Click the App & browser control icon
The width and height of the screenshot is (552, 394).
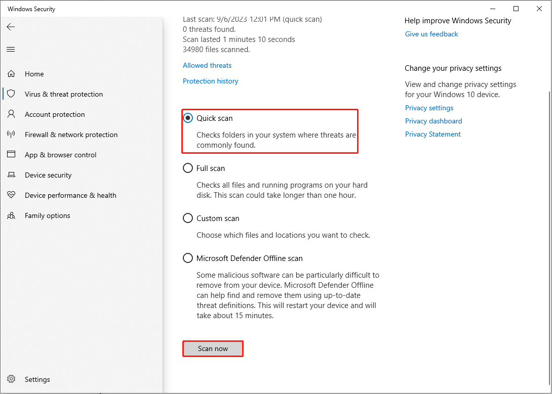point(11,155)
